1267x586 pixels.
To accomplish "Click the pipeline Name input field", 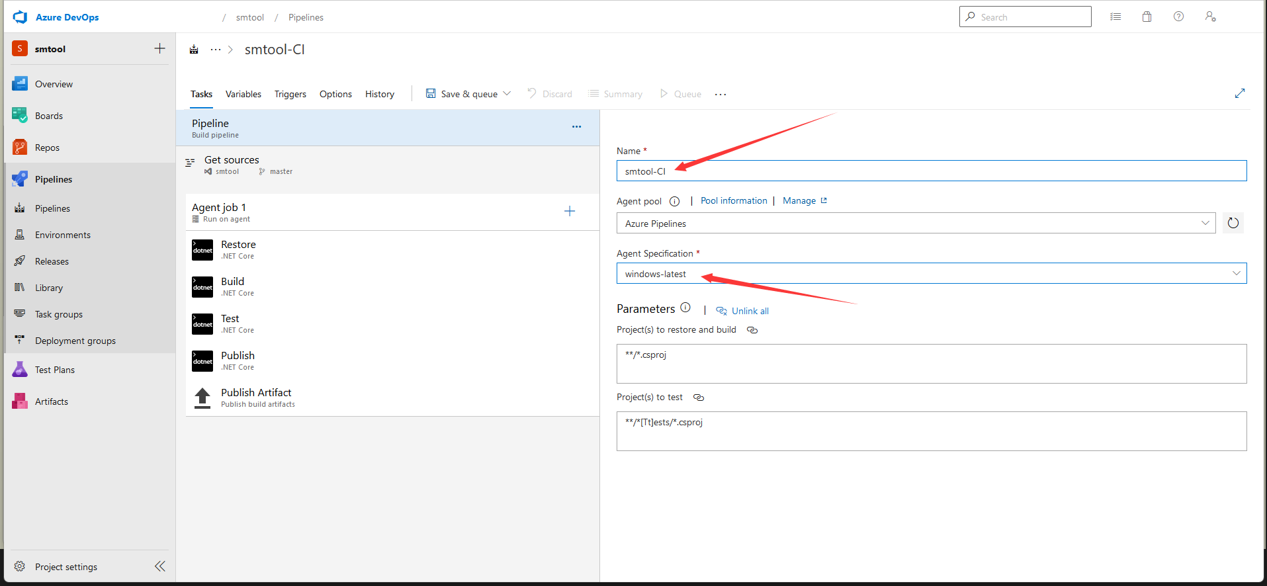I will [931, 171].
